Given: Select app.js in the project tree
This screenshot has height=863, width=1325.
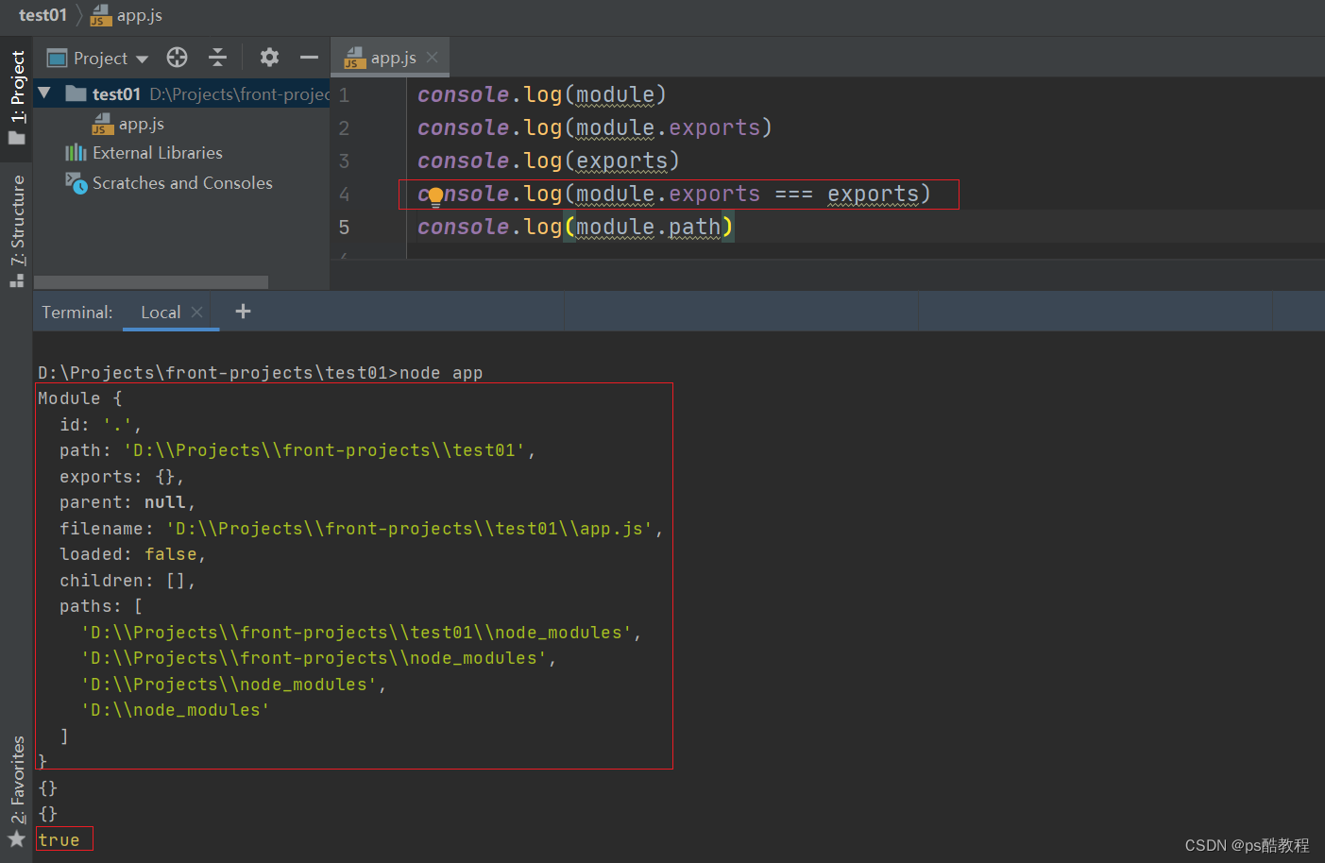Looking at the screenshot, I should pyautogui.click(x=141, y=124).
